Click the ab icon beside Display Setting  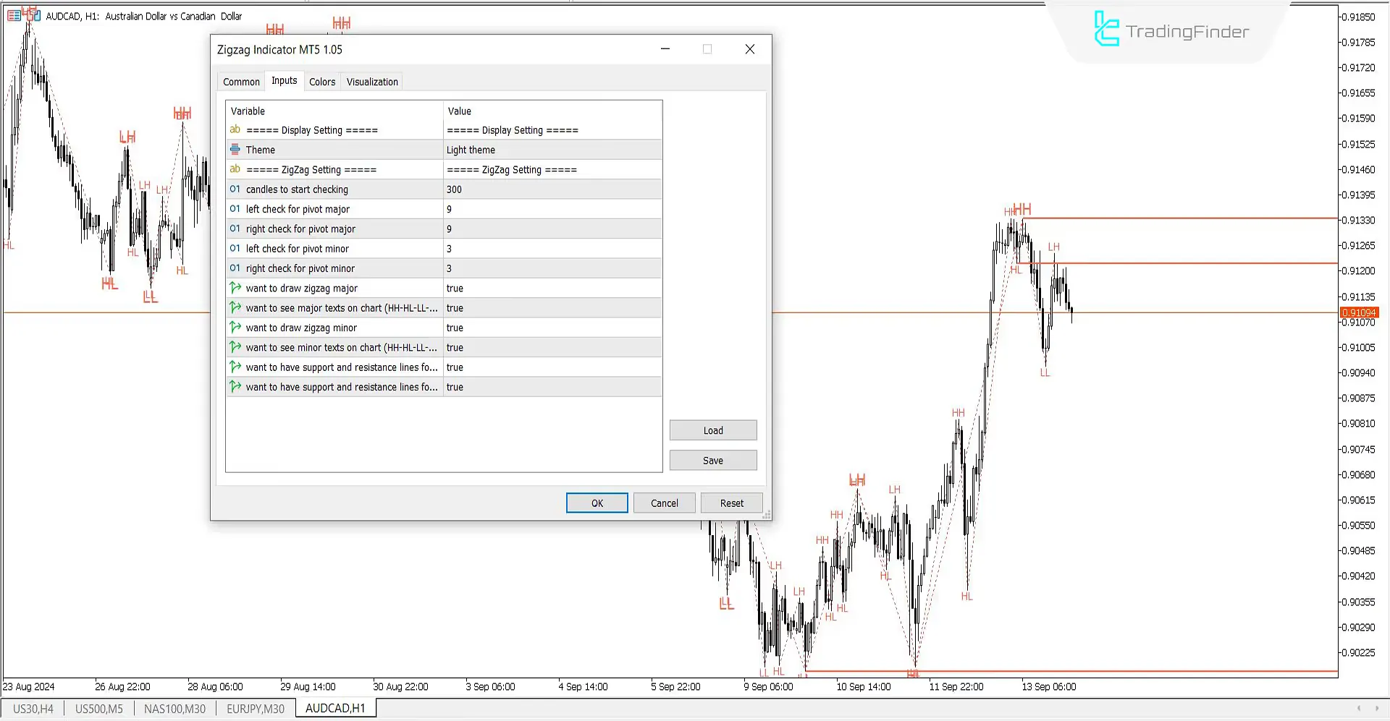[x=235, y=130]
